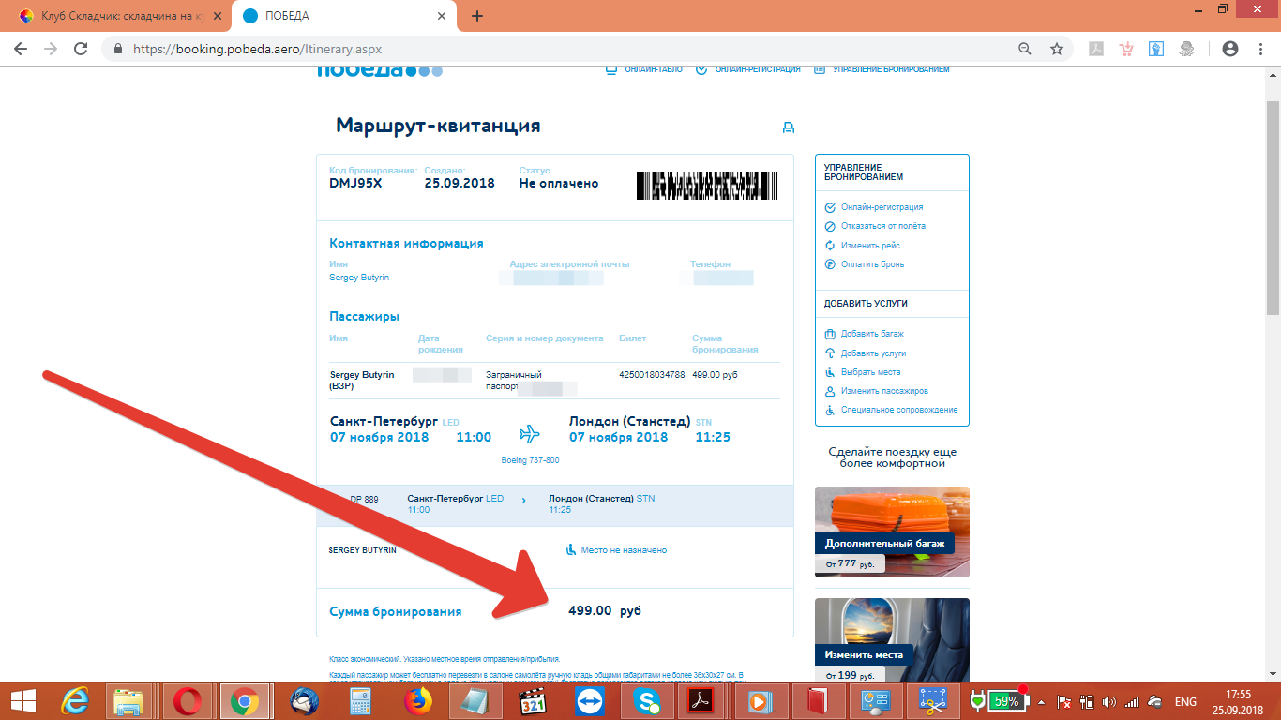
Task: Click the Победа airline logo
Action: (x=379, y=70)
